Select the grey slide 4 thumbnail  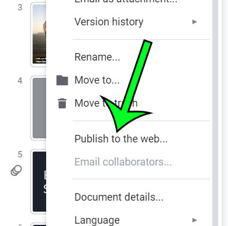(x=39, y=108)
